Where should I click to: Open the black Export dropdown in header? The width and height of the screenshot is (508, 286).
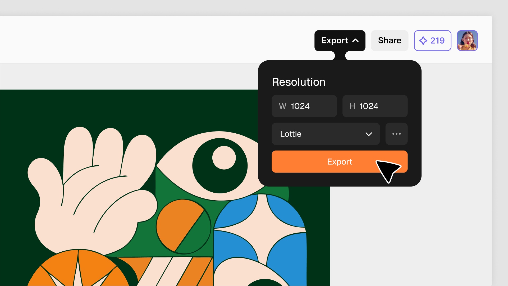(340, 40)
